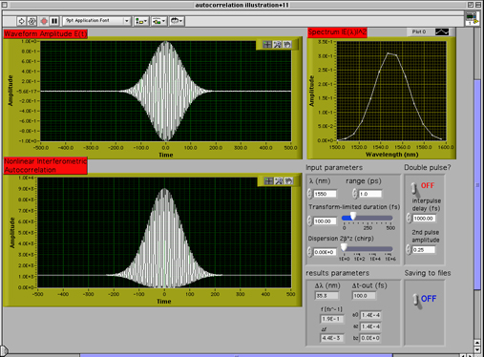Click the Spectrum IE(λ)I^2 red label
Image resolution: width=484 pixels, height=357 pixels.
(337, 32)
